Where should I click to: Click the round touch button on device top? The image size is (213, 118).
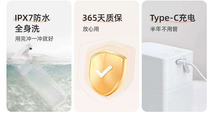pyautogui.click(x=164, y=55)
